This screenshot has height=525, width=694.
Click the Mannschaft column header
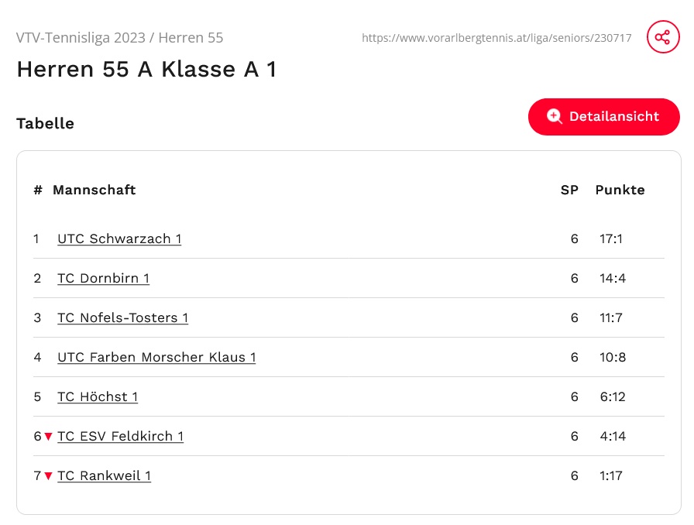coord(94,190)
